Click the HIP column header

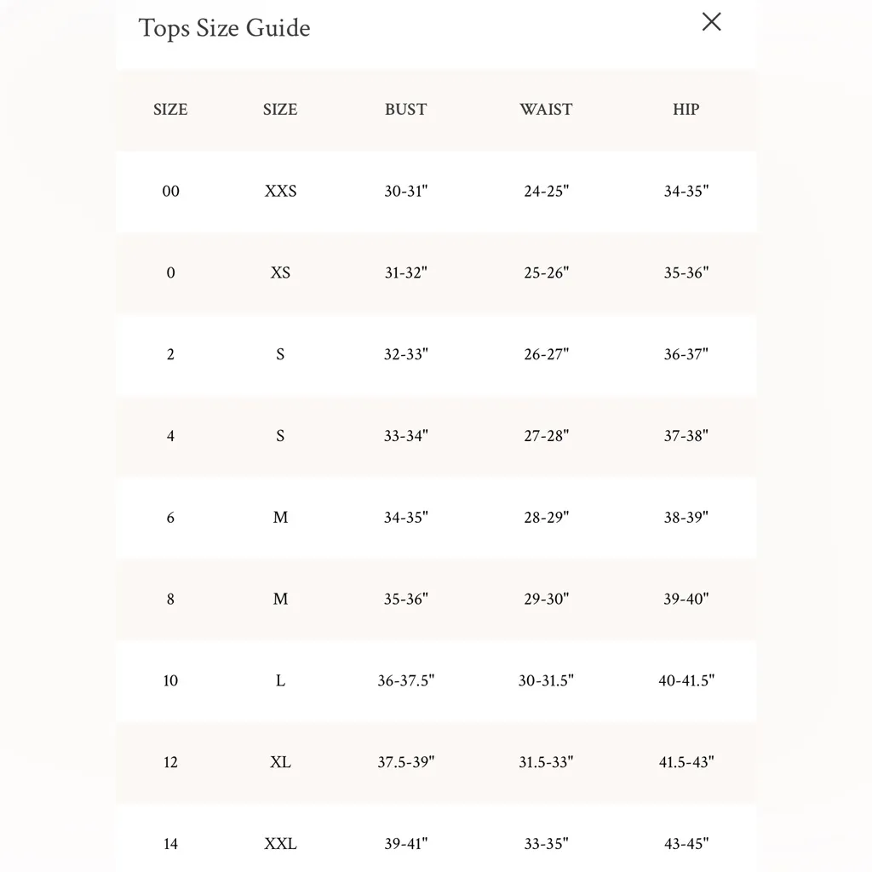[686, 109]
